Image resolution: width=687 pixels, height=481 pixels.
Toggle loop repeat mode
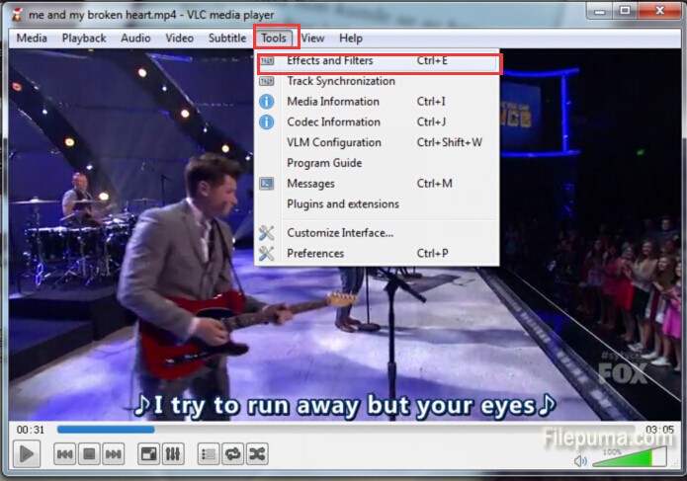(233, 454)
